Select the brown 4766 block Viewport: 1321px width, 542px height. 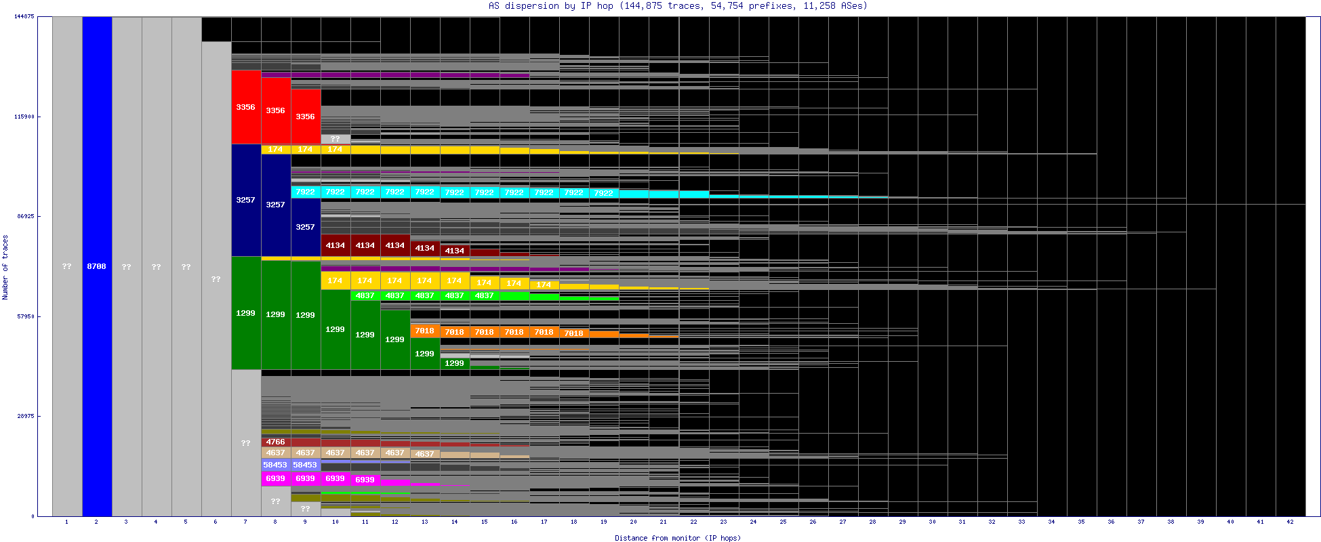[x=276, y=442]
